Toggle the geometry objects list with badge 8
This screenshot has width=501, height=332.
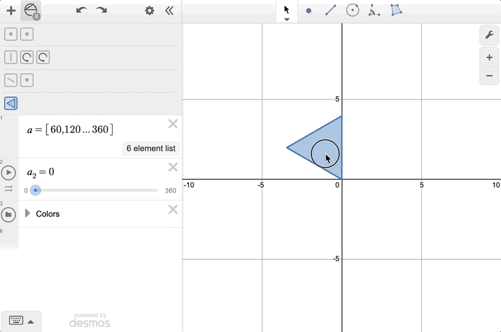tap(31, 10)
